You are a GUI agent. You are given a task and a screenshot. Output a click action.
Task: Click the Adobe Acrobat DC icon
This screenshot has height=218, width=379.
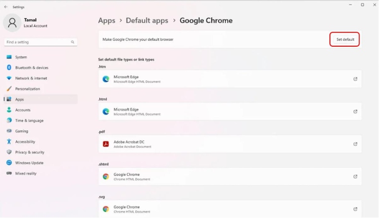point(106,144)
